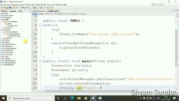Click the History view button
Image resolution: width=179 pixels, height=101 pixels.
pos(41,14)
